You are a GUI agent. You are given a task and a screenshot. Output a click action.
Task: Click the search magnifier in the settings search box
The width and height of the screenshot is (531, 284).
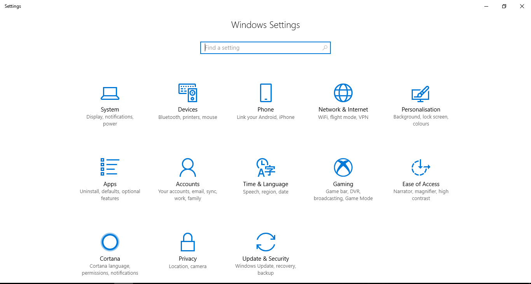click(325, 47)
